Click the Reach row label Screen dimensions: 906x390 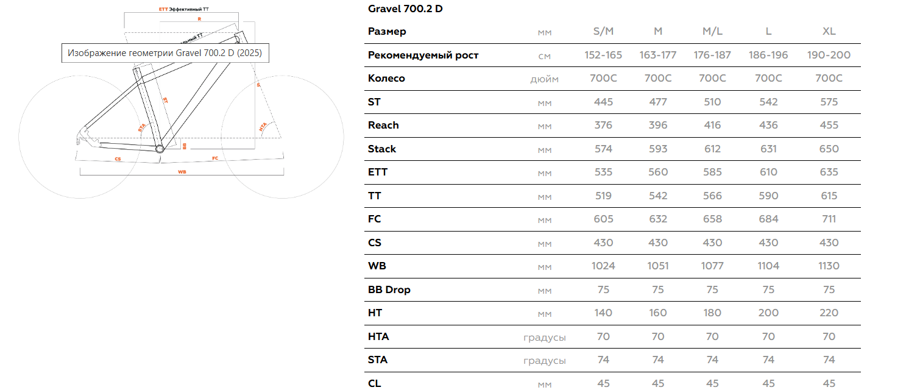point(383,126)
